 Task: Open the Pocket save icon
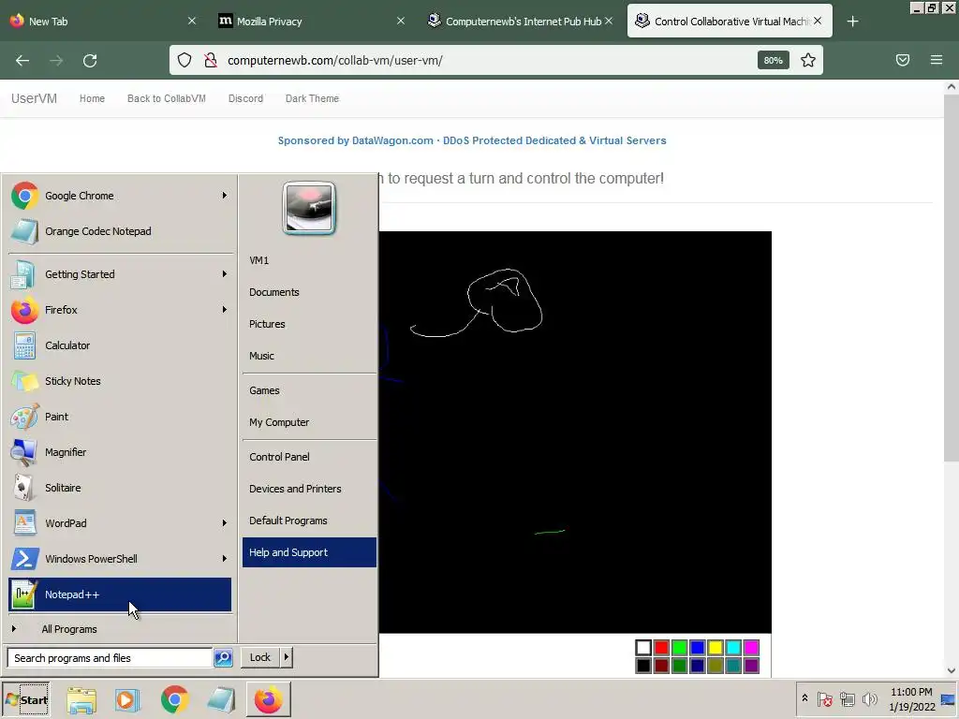(903, 60)
